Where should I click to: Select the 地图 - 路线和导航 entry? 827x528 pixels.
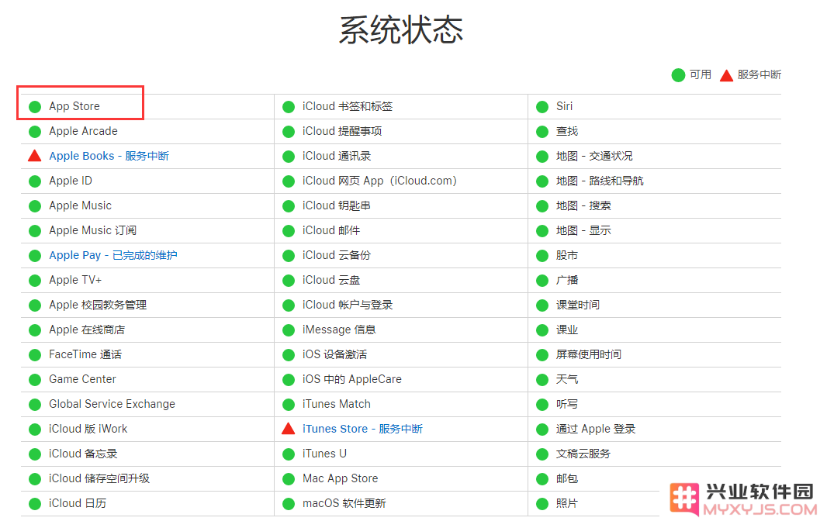(600, 181)
